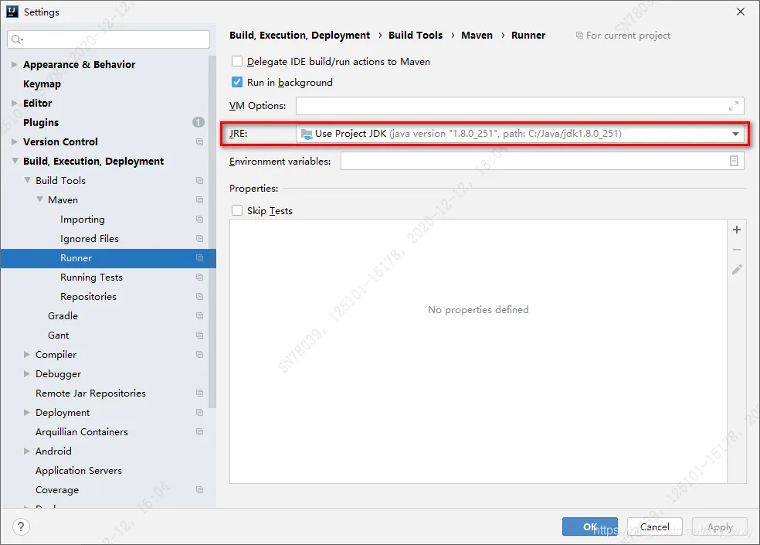Click project-level icon beside Remote Jar Repositories

[199, 393]
